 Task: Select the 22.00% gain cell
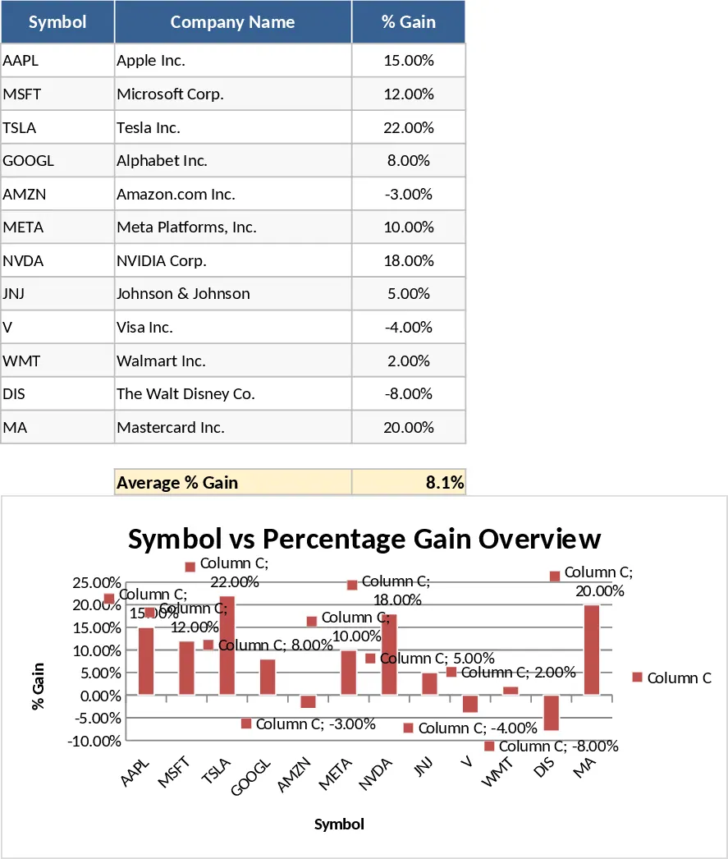pyautogui.click(x=409, y=127)
